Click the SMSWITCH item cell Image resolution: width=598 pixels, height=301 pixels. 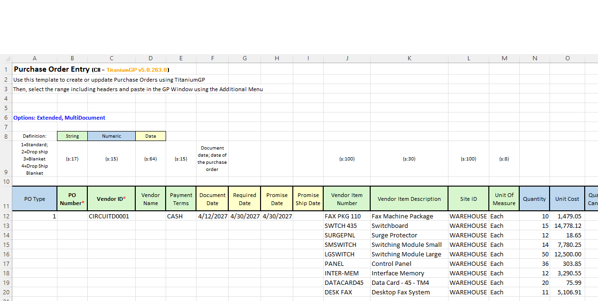[x=347, y=245]
